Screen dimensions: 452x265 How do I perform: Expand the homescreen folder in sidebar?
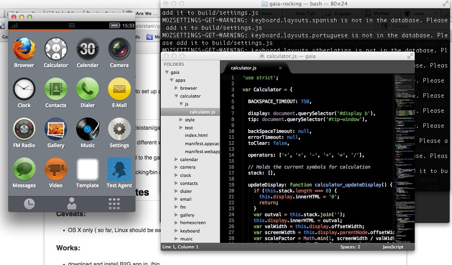[177, 223]
